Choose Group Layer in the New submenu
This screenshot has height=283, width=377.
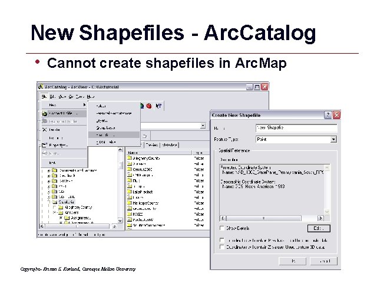coord(114,128)
